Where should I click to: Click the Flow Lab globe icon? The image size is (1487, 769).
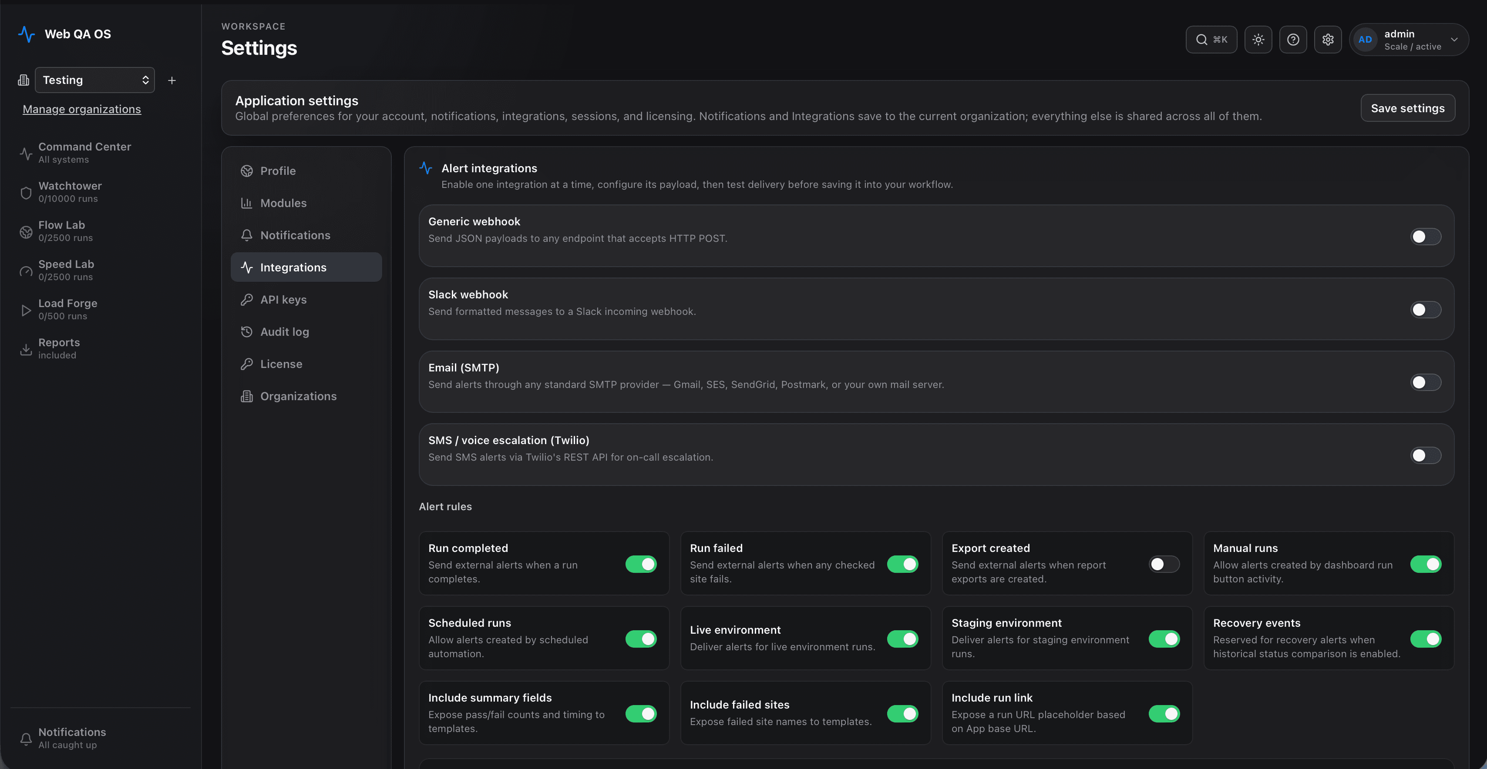[x=26, y=232]
